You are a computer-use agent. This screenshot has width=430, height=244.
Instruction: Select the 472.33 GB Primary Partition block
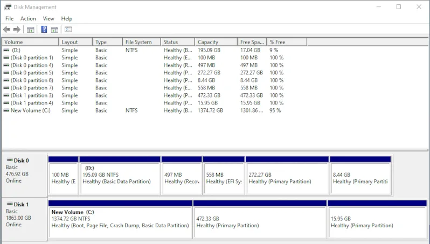[x=260, y=219]
